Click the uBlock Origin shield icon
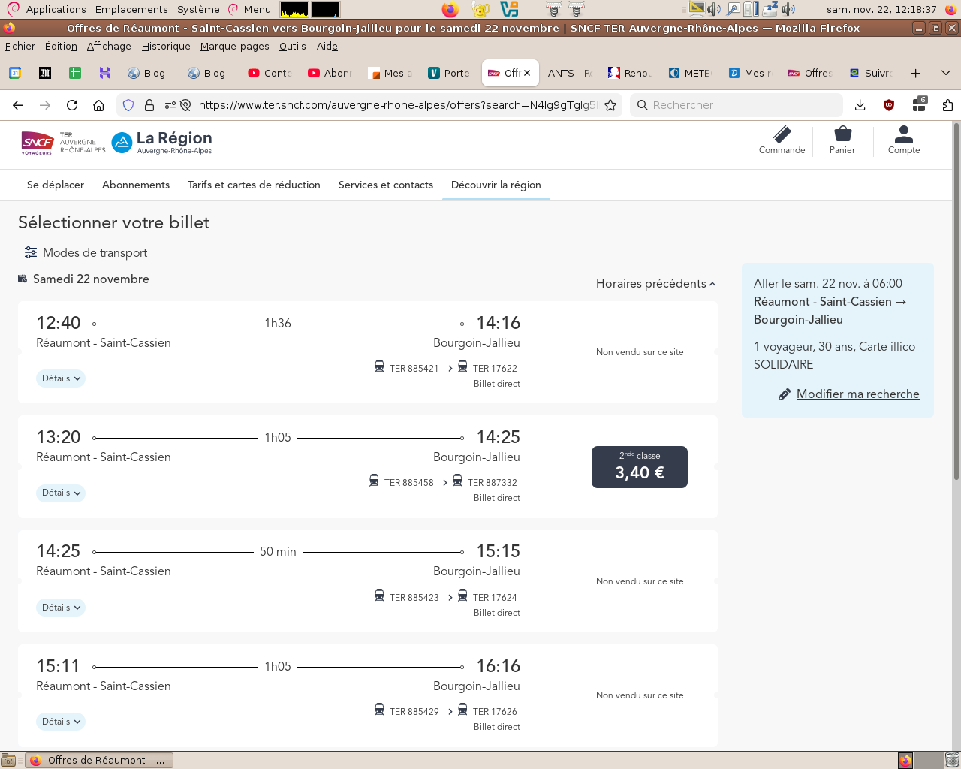 pos(889,105)
